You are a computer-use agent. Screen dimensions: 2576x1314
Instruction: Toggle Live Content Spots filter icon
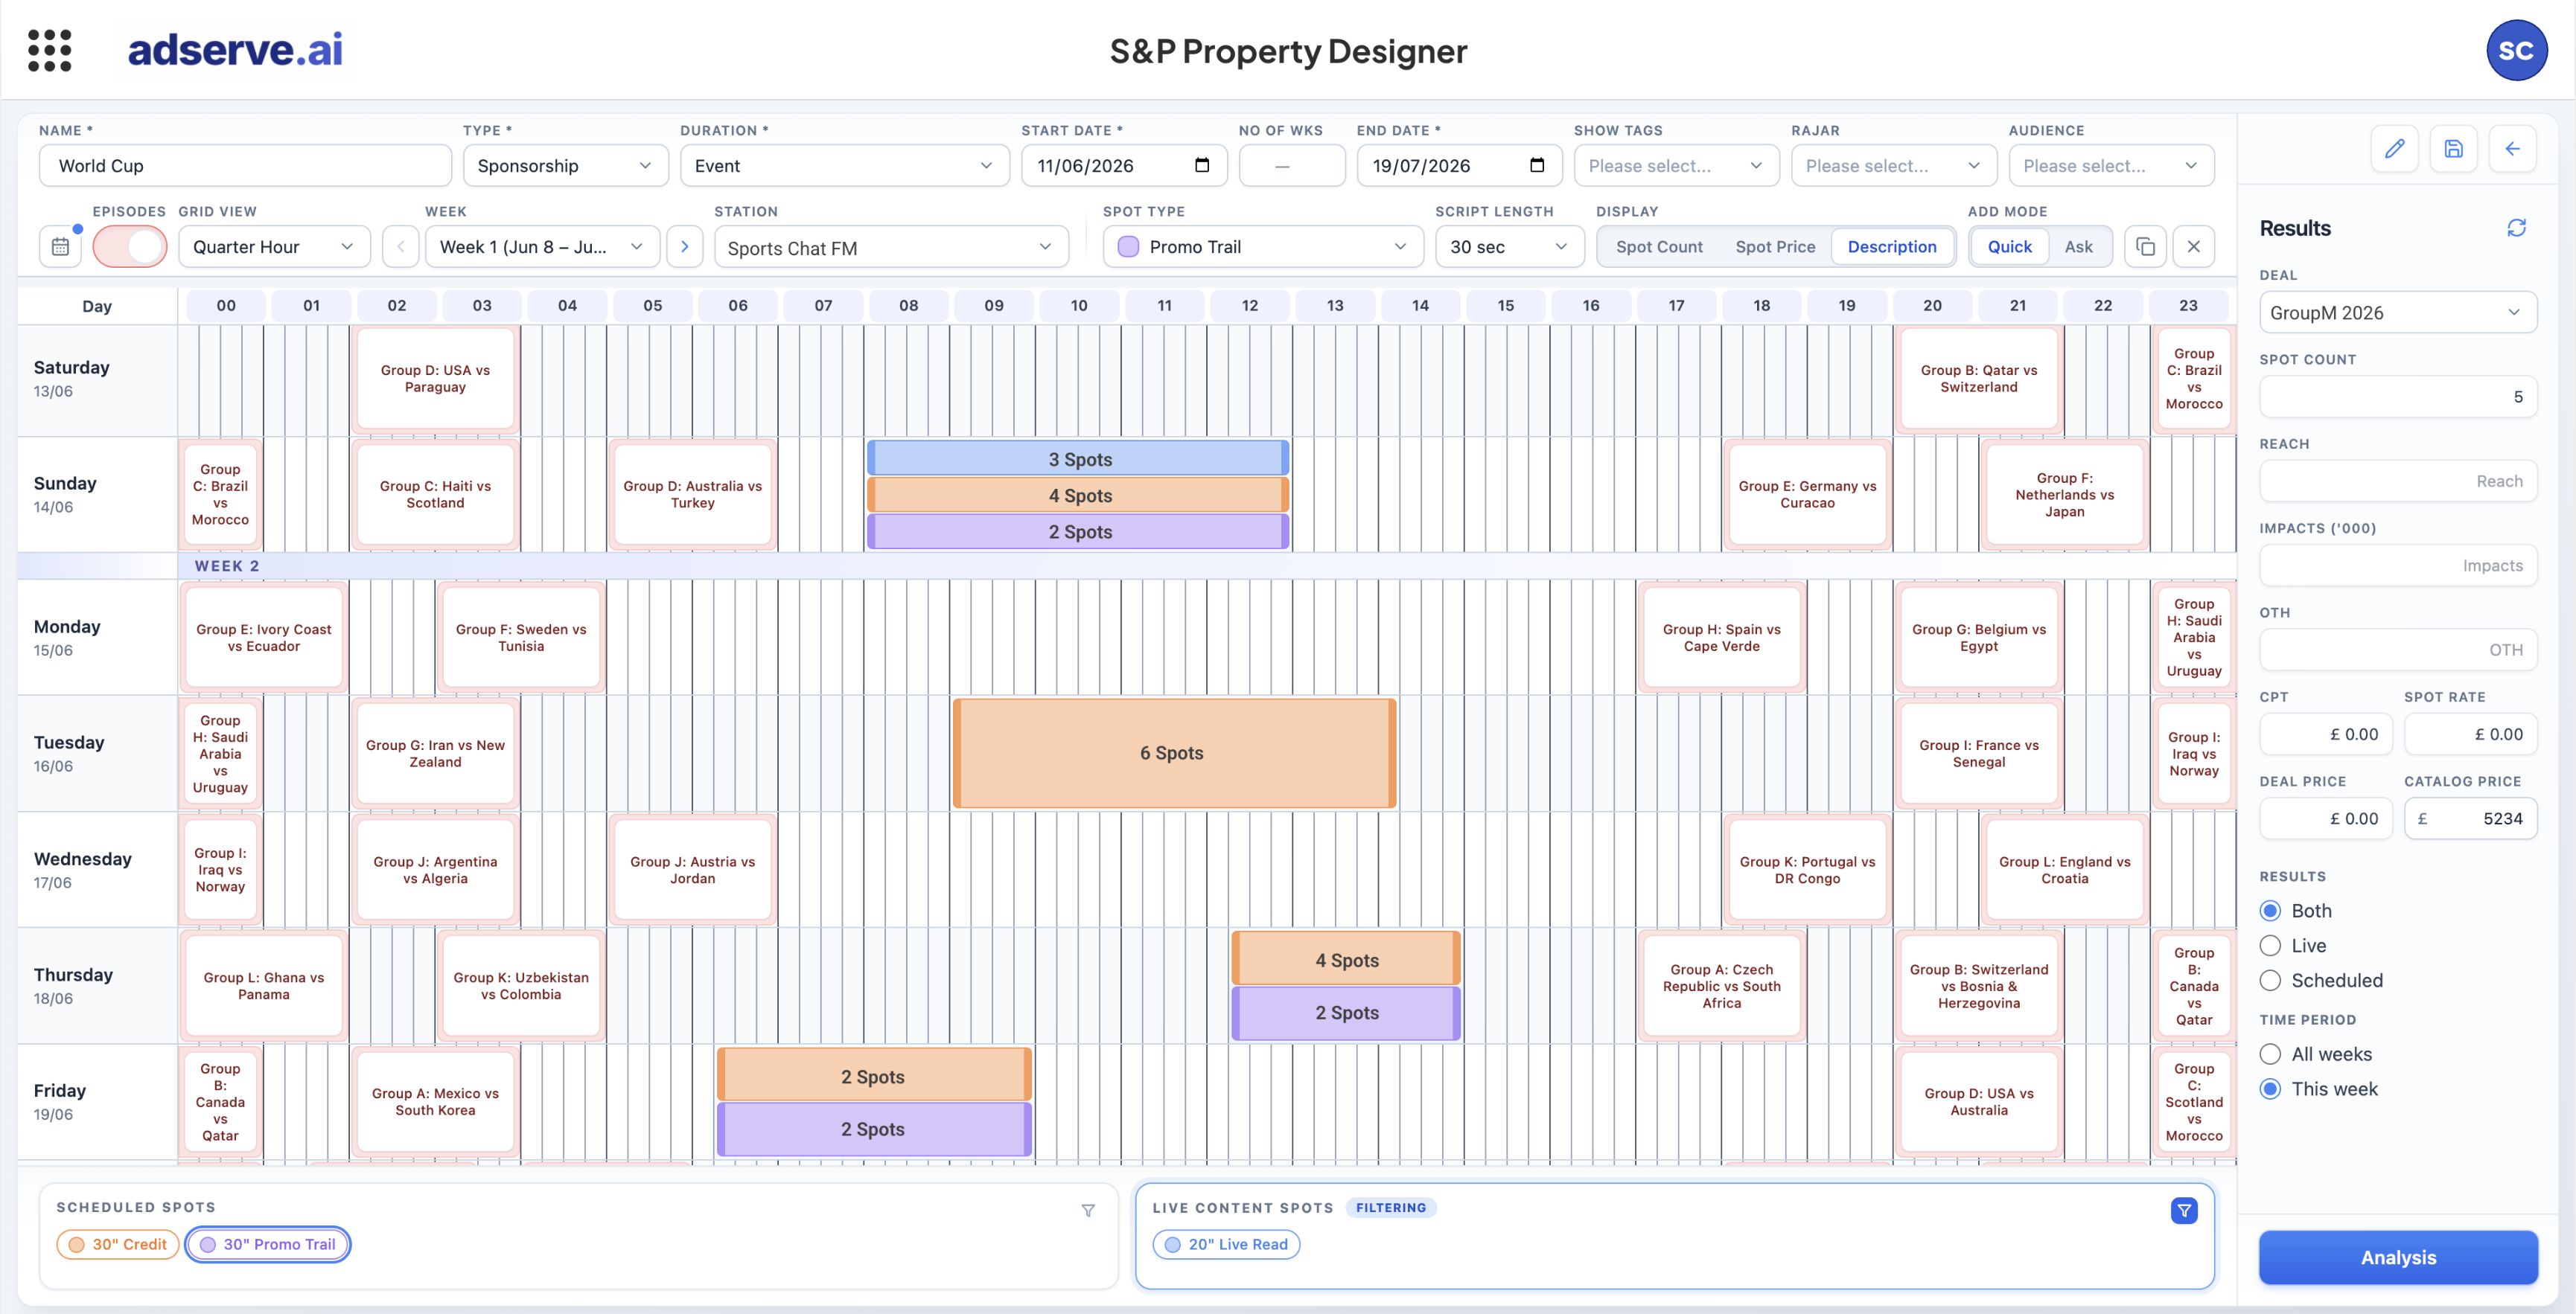[x=2184, y=1210]
